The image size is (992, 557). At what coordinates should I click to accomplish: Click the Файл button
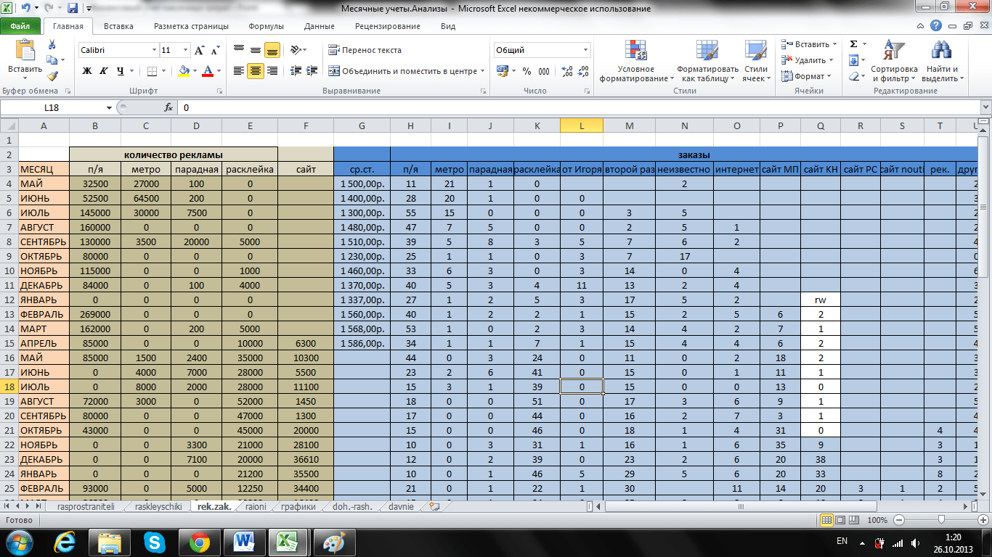20,26
